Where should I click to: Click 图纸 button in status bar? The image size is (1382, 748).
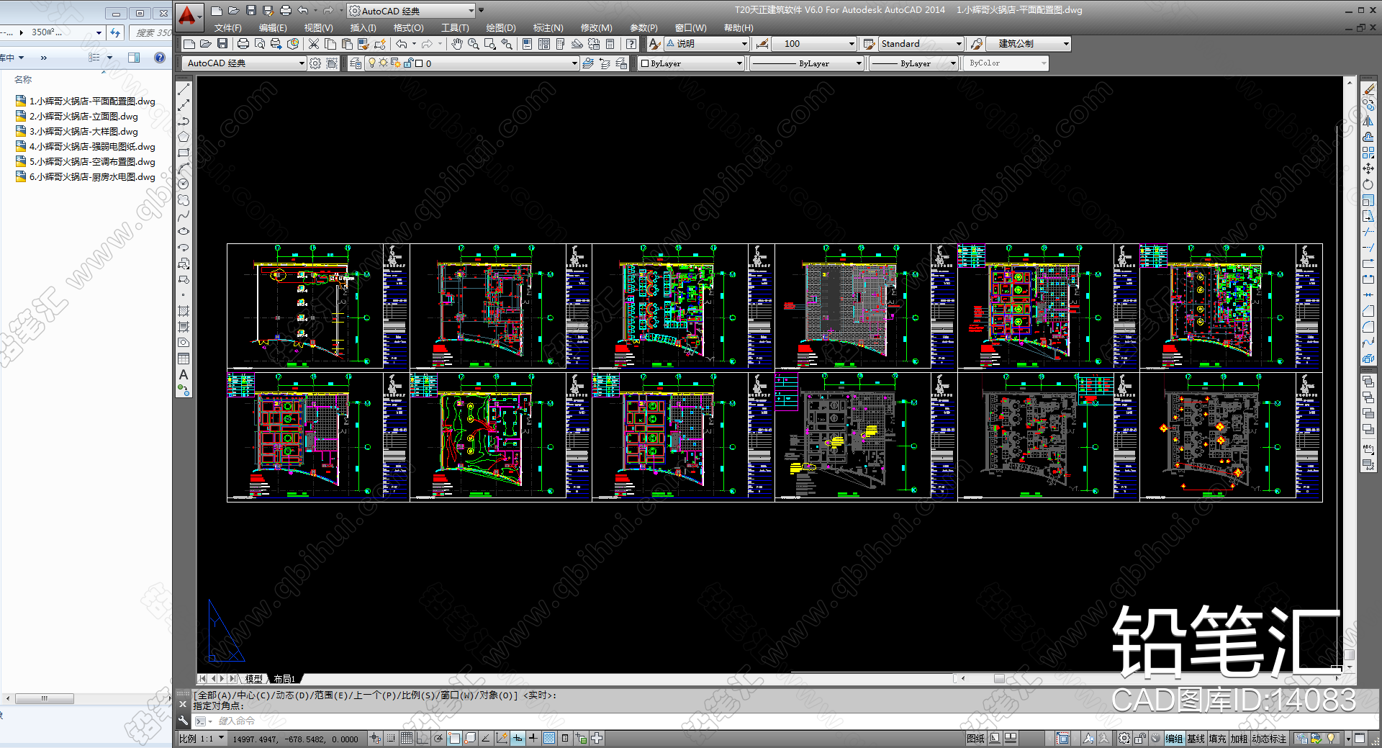click(x=975, y=739)
